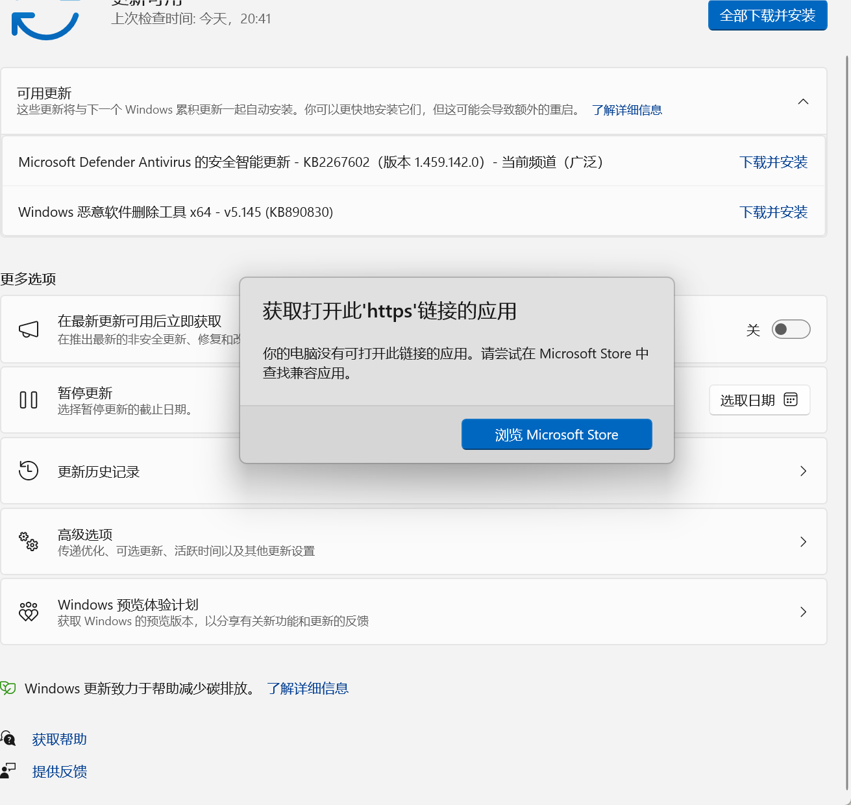Click the 更多选项 heading text

pyautogui.click(x=28, y=279)
